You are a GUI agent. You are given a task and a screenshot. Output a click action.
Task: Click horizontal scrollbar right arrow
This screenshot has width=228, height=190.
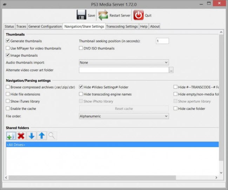pyautogui.click(x=216, y=177)
